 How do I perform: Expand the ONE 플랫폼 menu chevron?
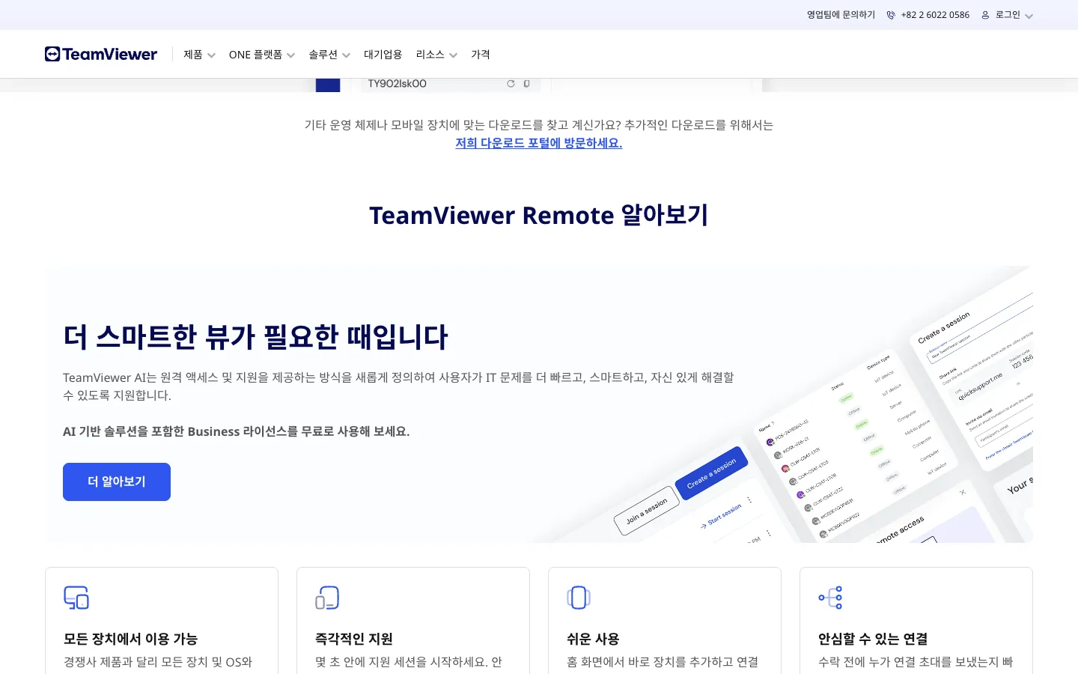(x=290, y=55)
